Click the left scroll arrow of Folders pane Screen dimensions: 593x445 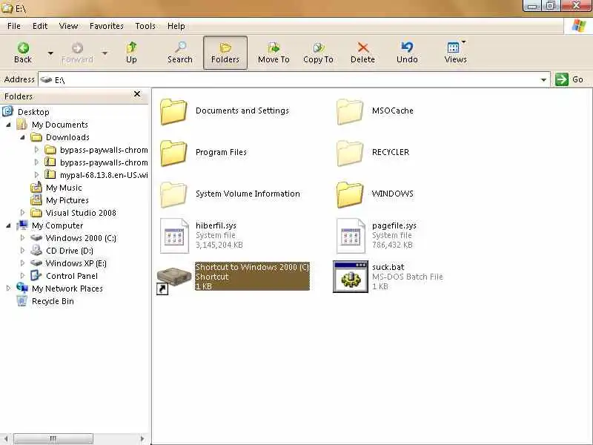tap(6, 438)
